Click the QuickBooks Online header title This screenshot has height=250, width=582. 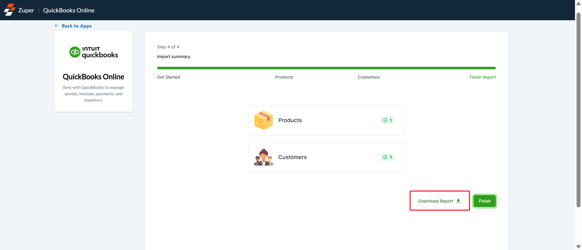(69, 10)
